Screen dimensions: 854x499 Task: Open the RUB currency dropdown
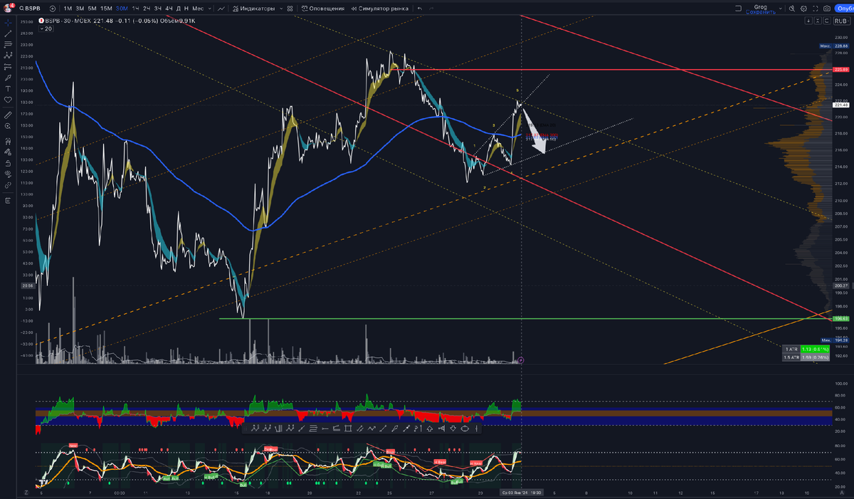click(842, 21)
